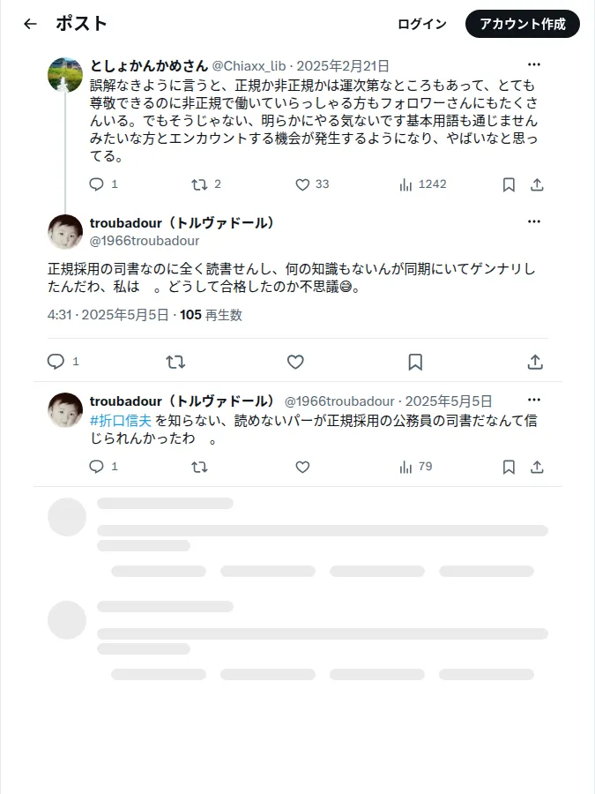Screen dimensions: 595x794
Task: Bookmark the main troubadour post
Action: [x=415, y=362]
